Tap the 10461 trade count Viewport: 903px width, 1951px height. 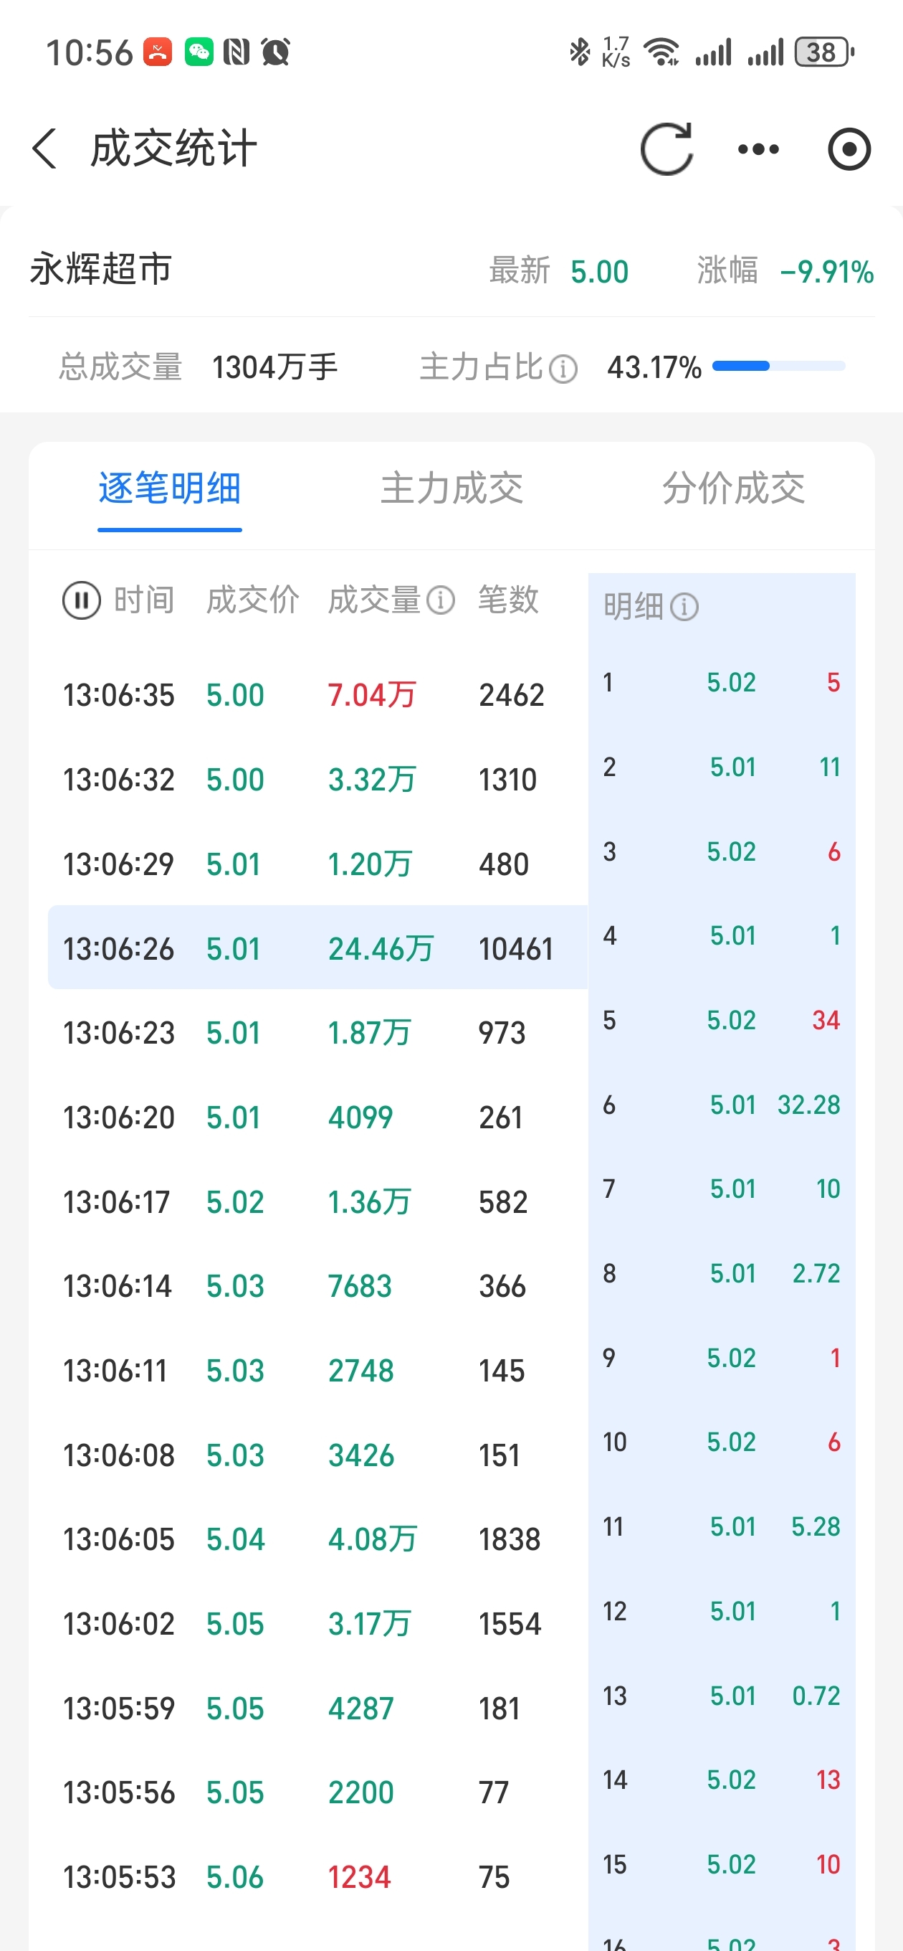515,949
